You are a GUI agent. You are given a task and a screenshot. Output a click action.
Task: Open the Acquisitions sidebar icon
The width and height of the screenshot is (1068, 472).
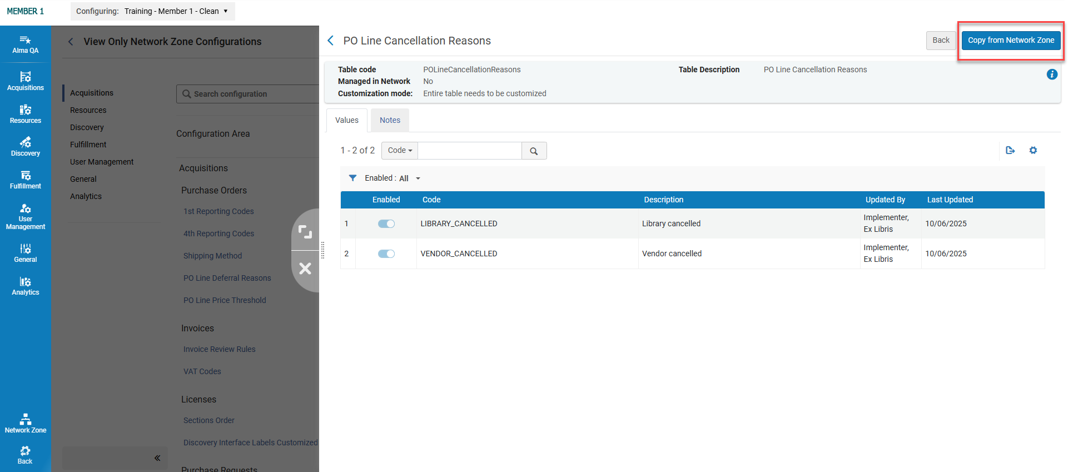coord(26,81)
